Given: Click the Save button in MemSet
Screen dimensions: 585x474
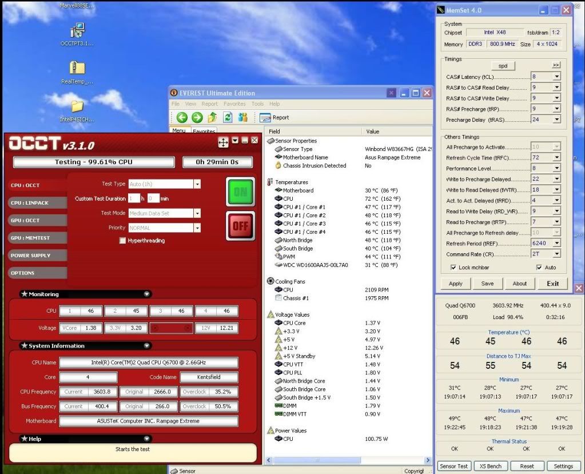Looking at the screenshot, I should pyautogui.click(x=487, y=284).
